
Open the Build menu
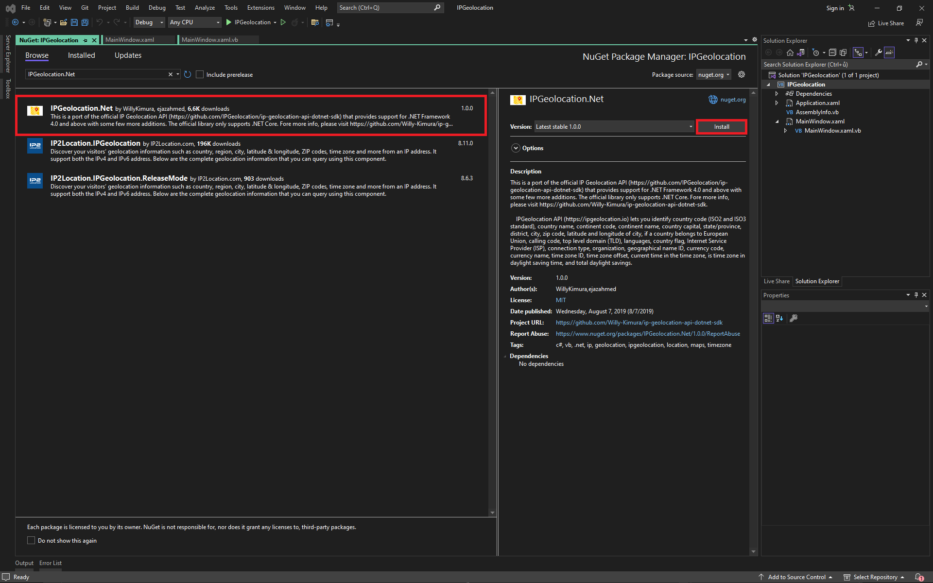pos(132,7)
